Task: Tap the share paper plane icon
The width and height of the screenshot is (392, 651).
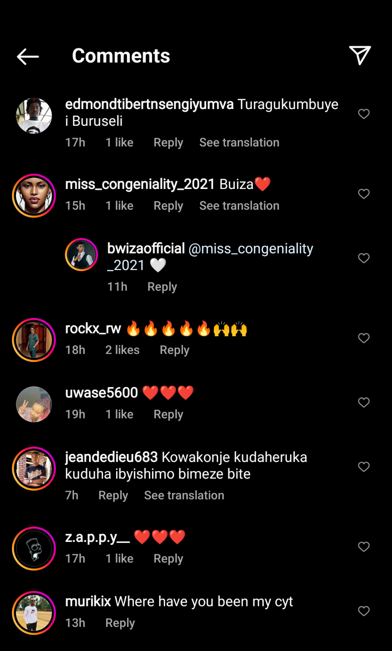Action: pyautogui.click(x=360, y=55)
